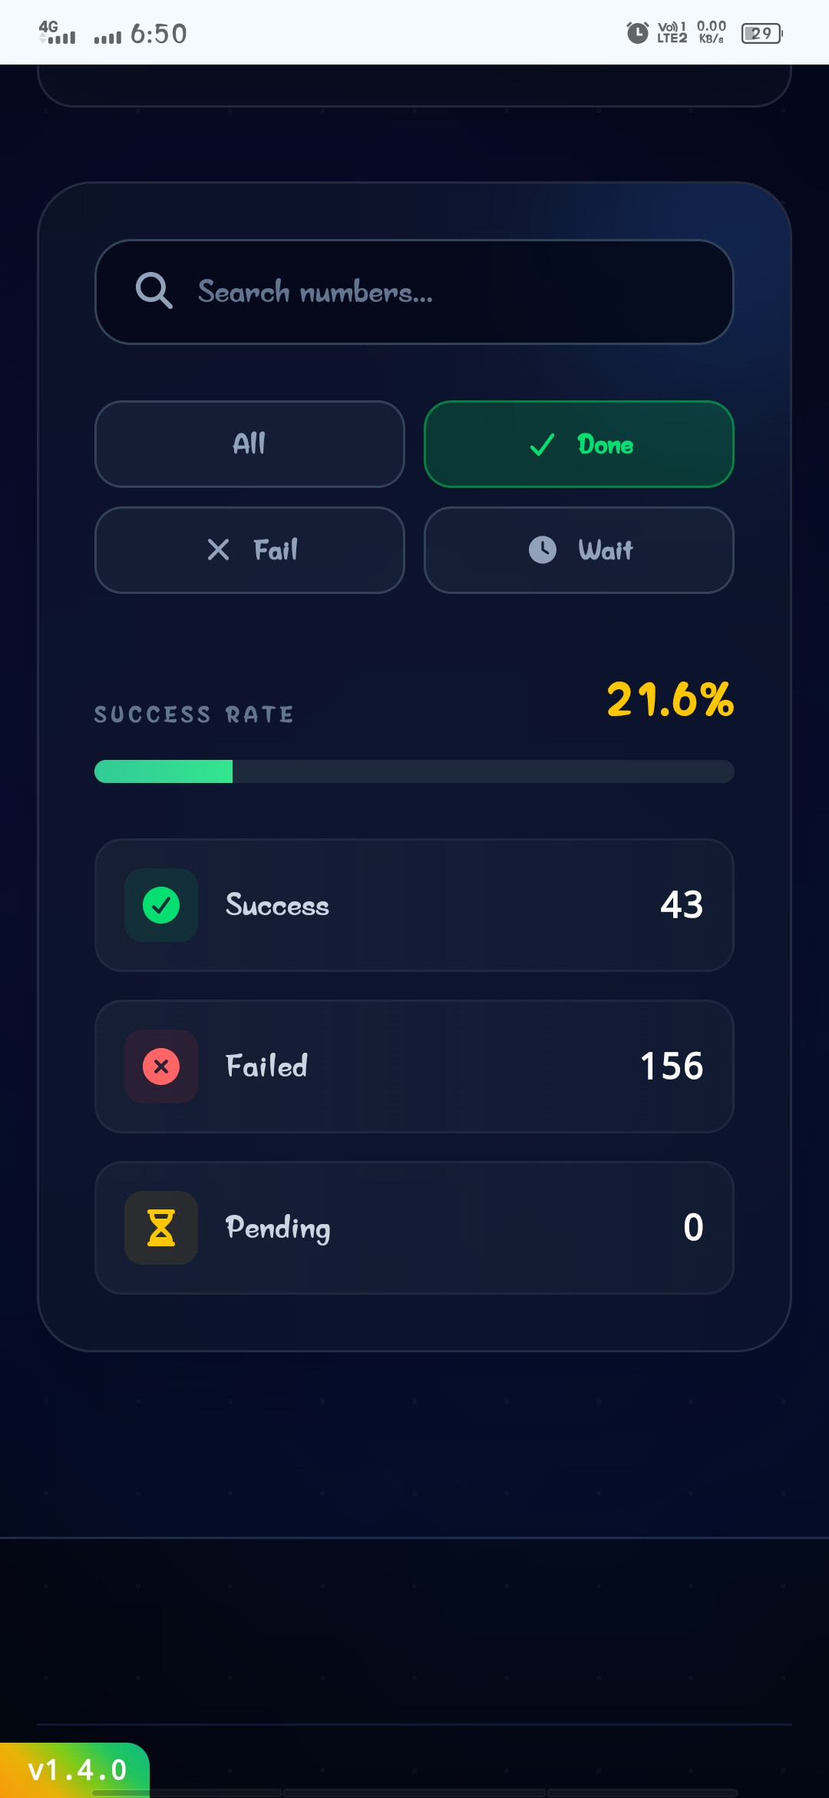Tap the green Success checkmark icon
This screenshot has height=1798, width=829.
point(161,905)
